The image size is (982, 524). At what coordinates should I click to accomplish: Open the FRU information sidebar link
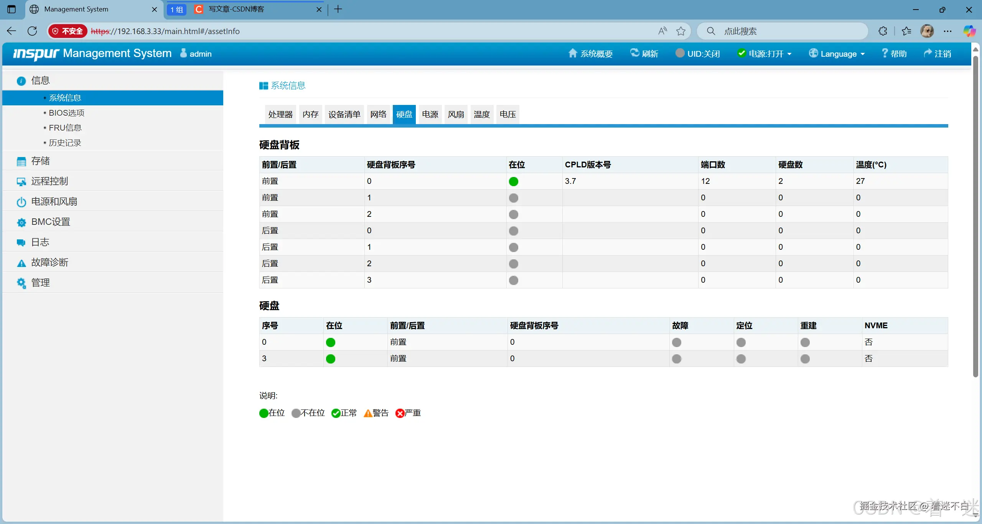(x=65, y=128)
